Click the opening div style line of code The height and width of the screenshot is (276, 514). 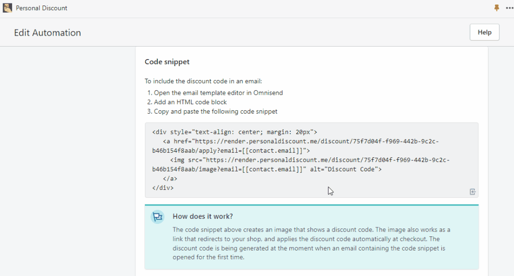point(235,132)
